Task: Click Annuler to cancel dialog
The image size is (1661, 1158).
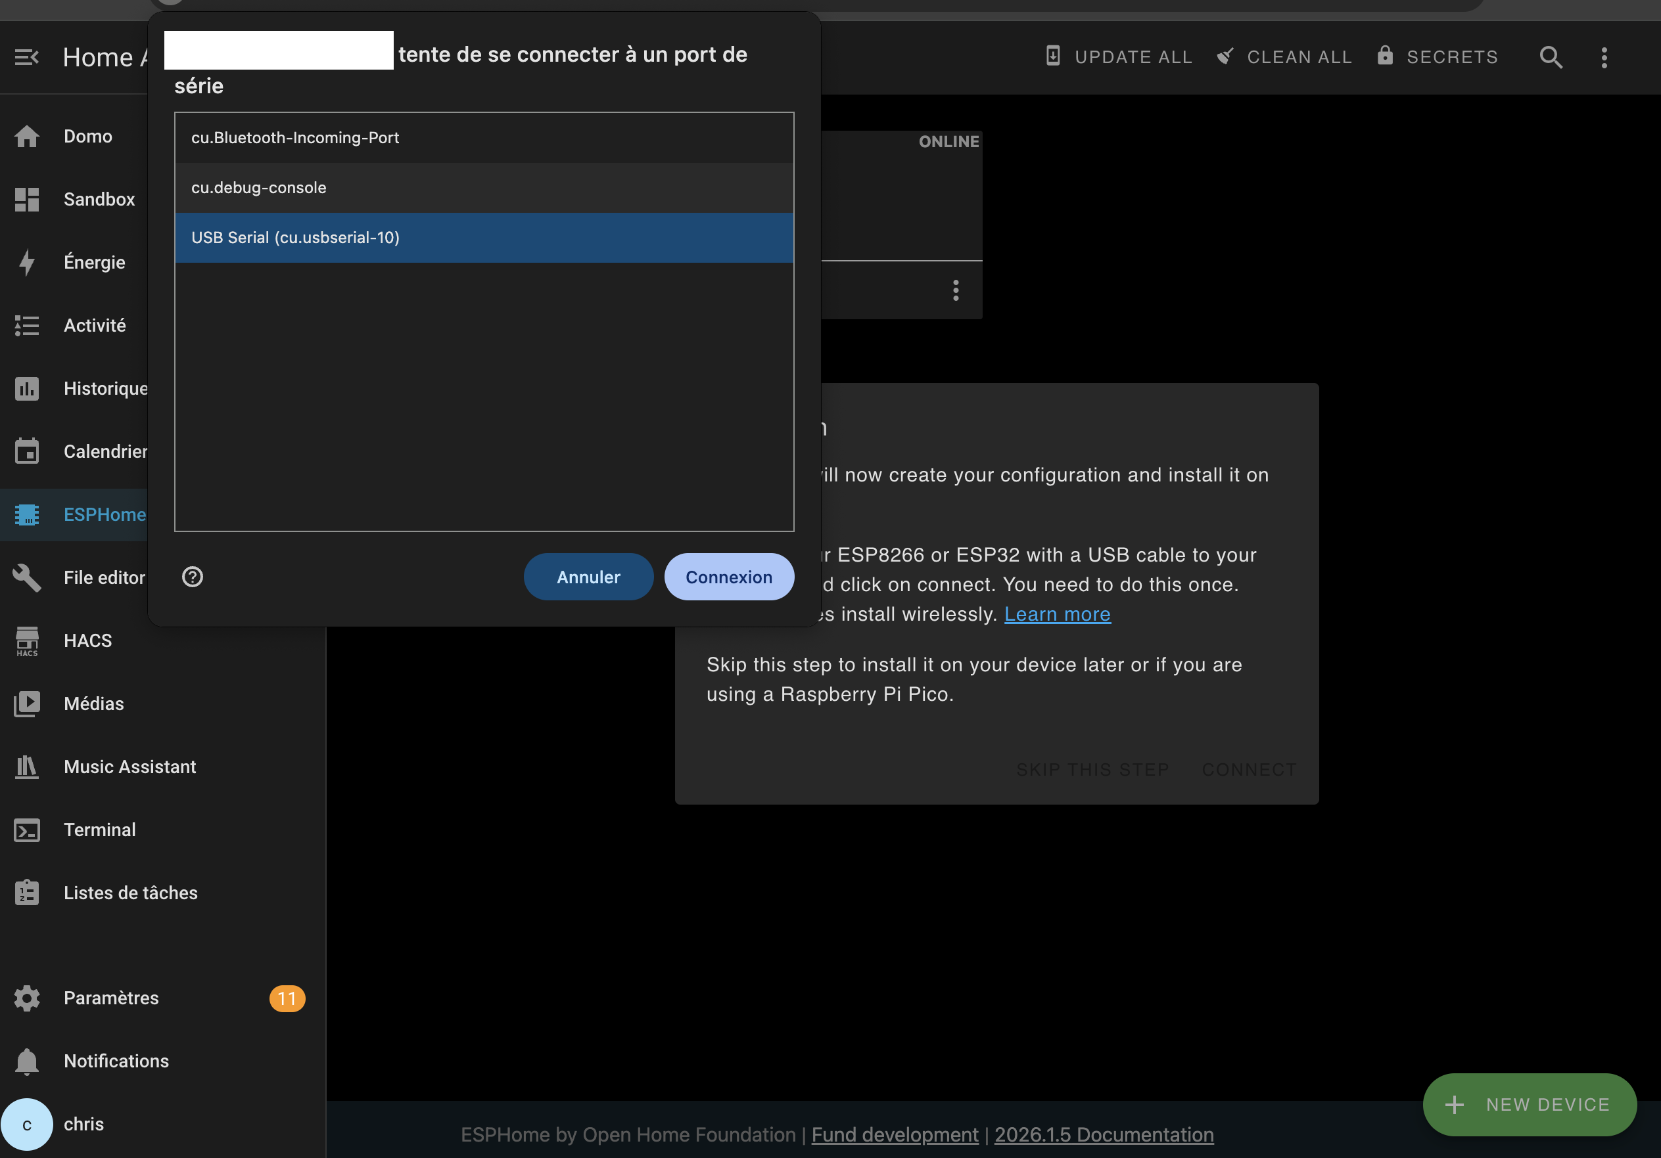Action: tap(588, 577)
